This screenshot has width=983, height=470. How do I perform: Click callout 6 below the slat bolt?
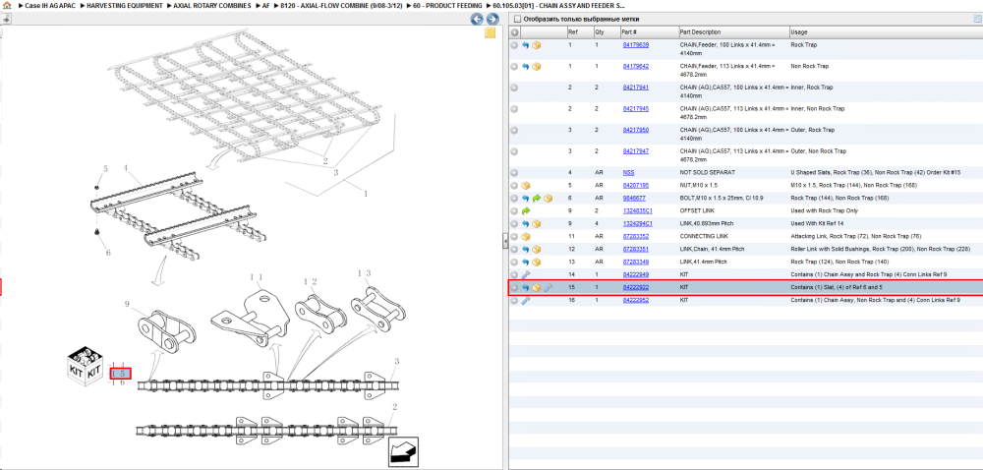[108, 253]
